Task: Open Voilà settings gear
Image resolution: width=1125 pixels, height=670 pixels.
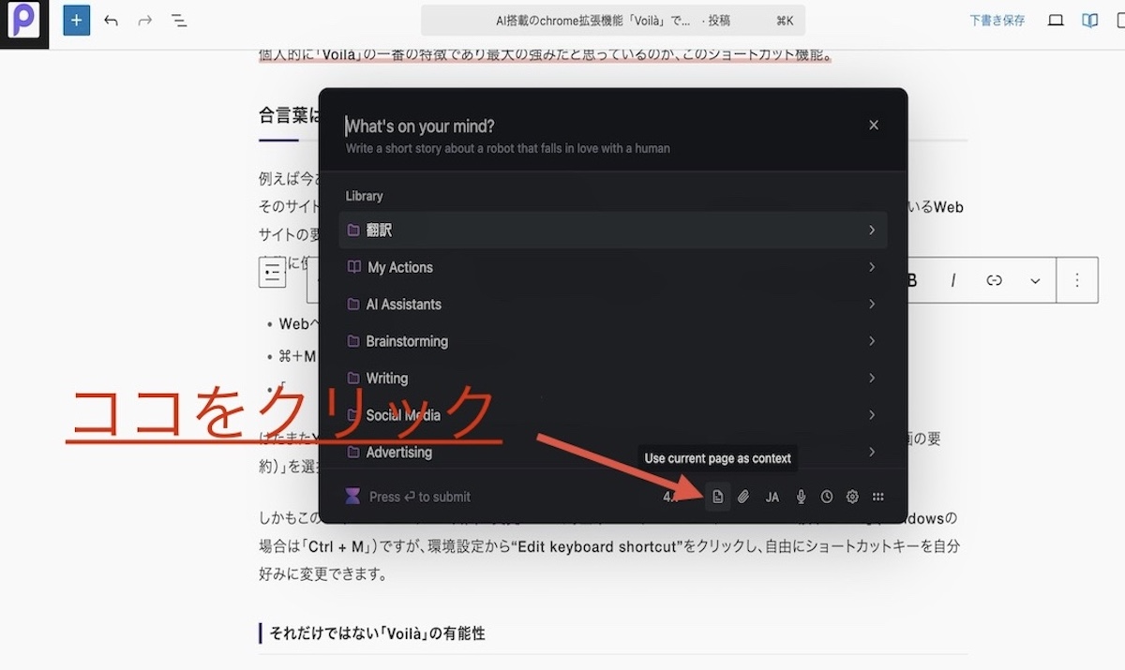Action: tap(852, 497)
